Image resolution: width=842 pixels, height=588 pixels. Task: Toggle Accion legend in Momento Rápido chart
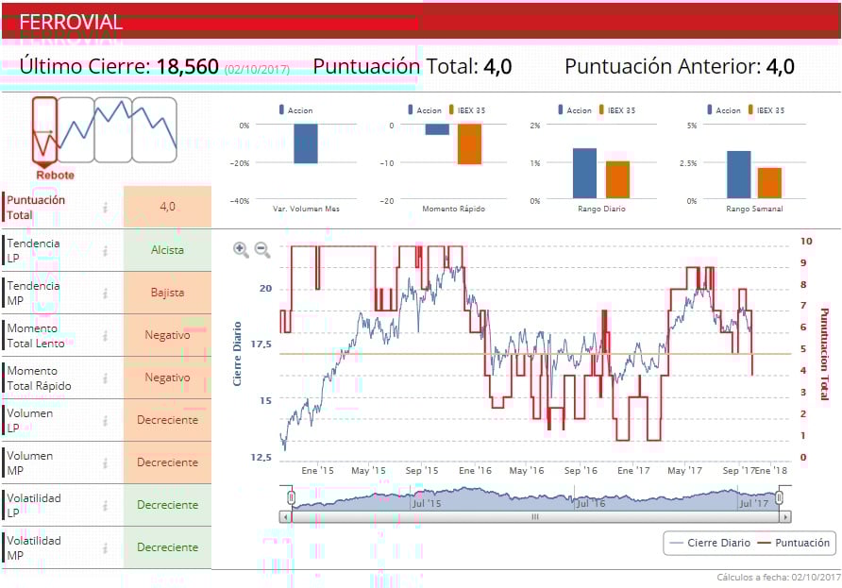425,110
